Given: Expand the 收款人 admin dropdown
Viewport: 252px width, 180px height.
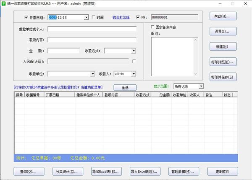Looking at the screenshot, I should tap(134, 74).
